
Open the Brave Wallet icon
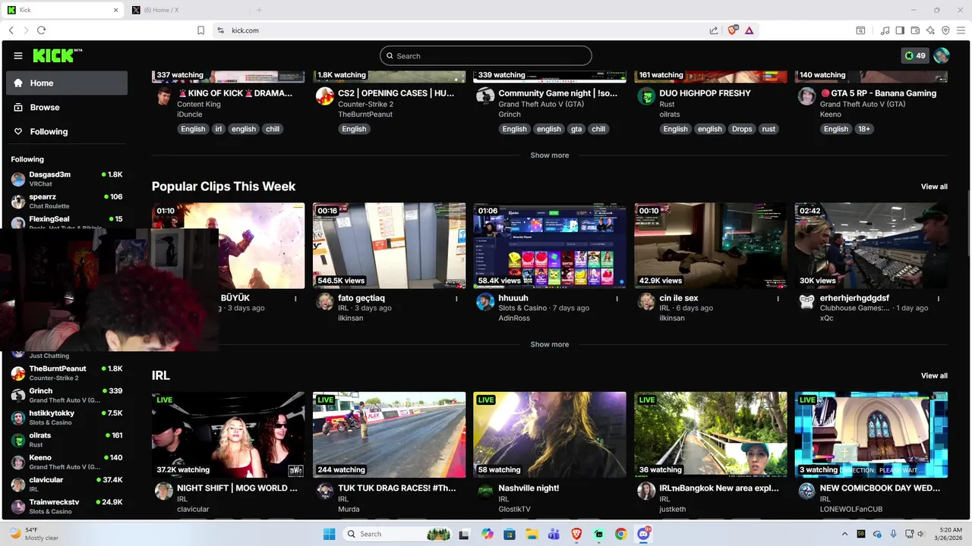pyautogui.click(x=915, y=30)
